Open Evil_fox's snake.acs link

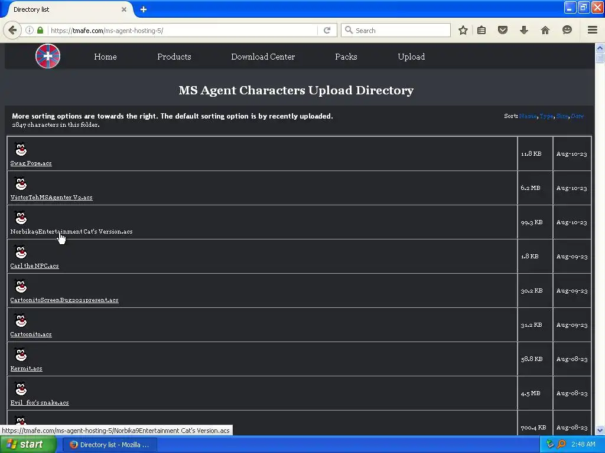(40, 402)
